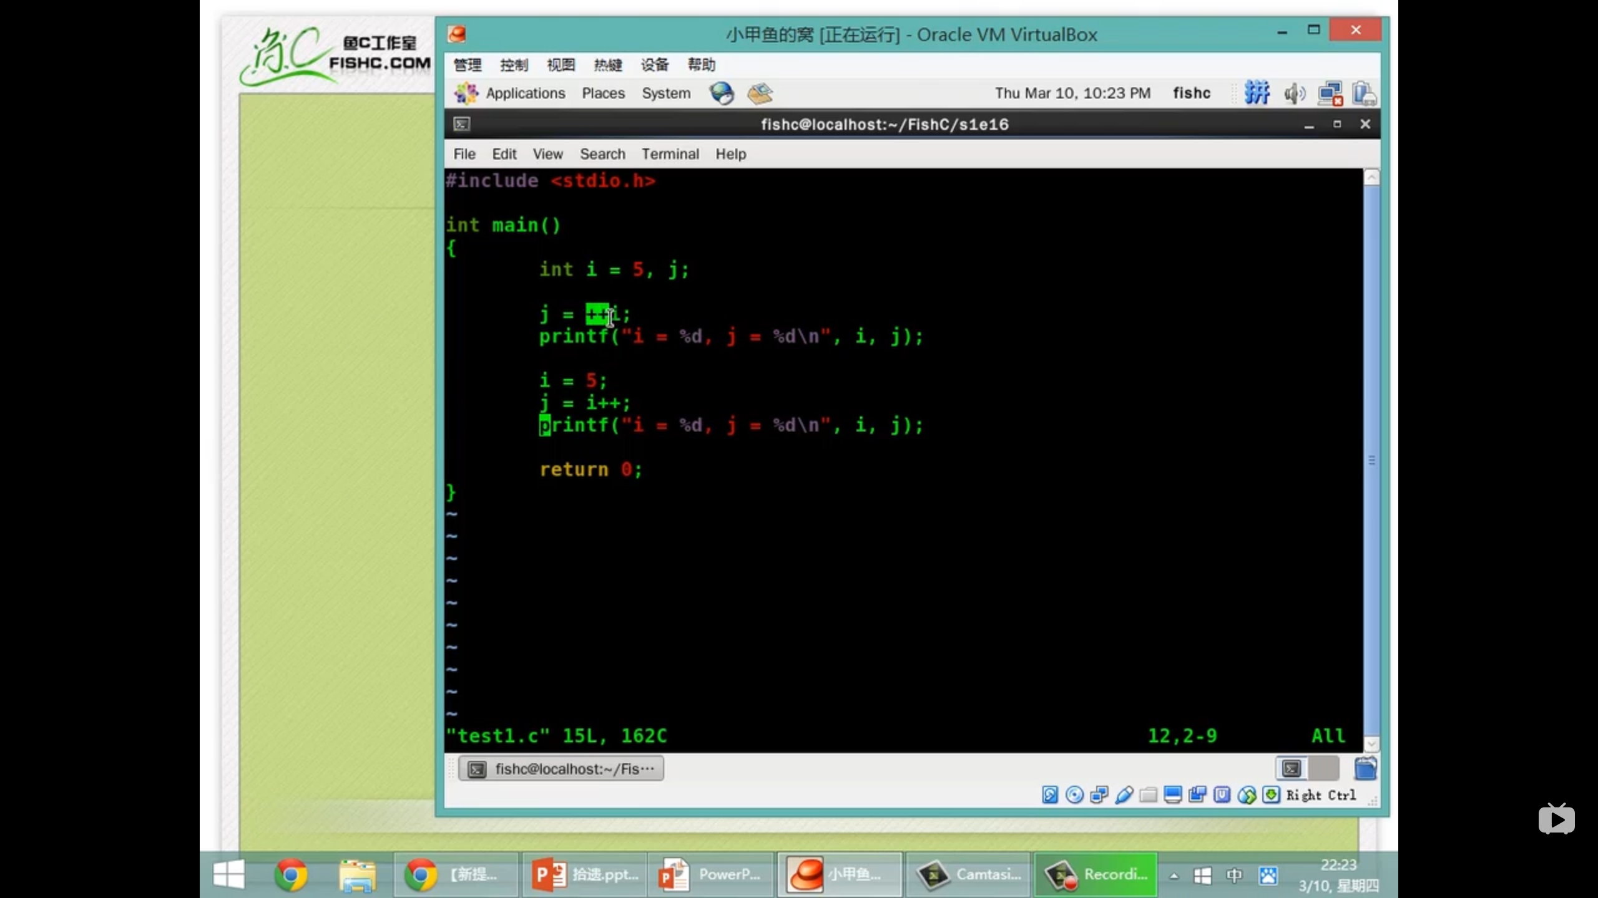Image resolution: width=1598 pixels, height=898 pixels.
Task: Switch to second empty workspace
Action: (x=1323, y=768)
